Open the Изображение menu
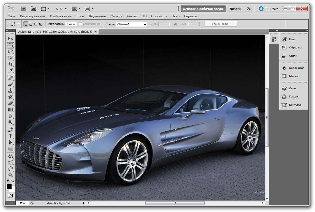 click(61, 16)
